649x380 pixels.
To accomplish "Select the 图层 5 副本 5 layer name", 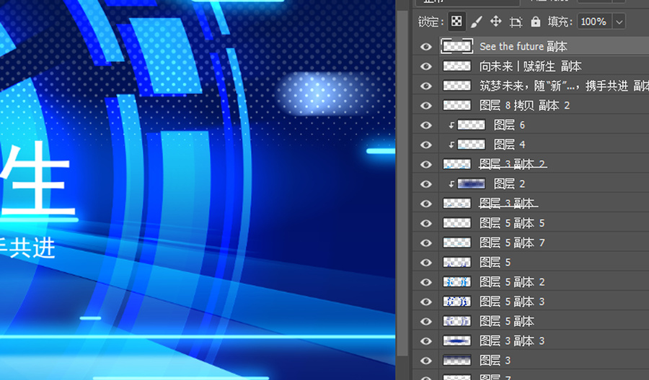I will [x=512, y=223].
